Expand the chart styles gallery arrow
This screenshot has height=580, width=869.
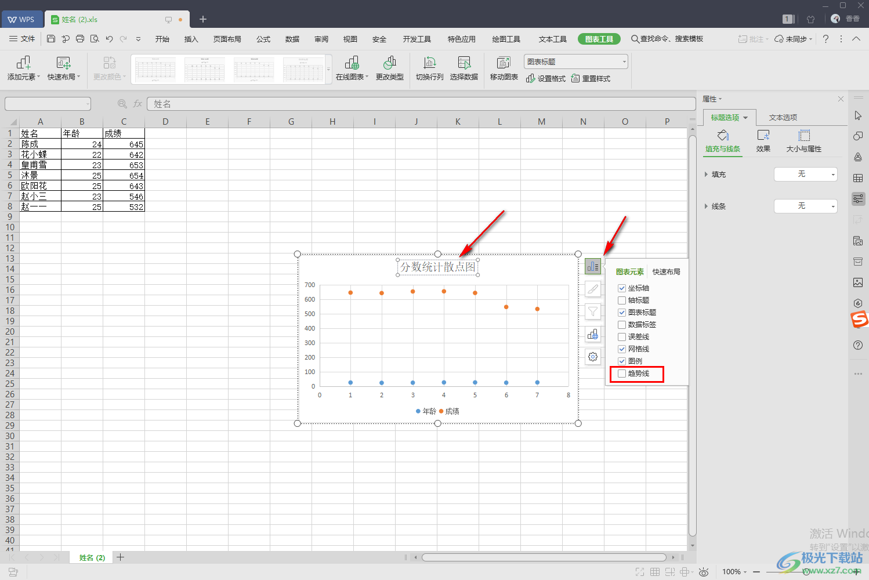pos(329,70)
